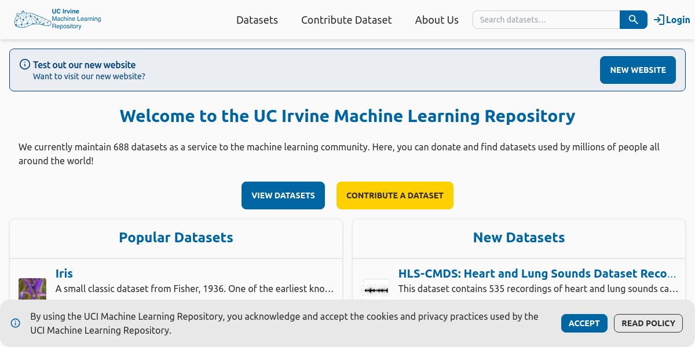Click the VIEW DATASETS button

283,195
